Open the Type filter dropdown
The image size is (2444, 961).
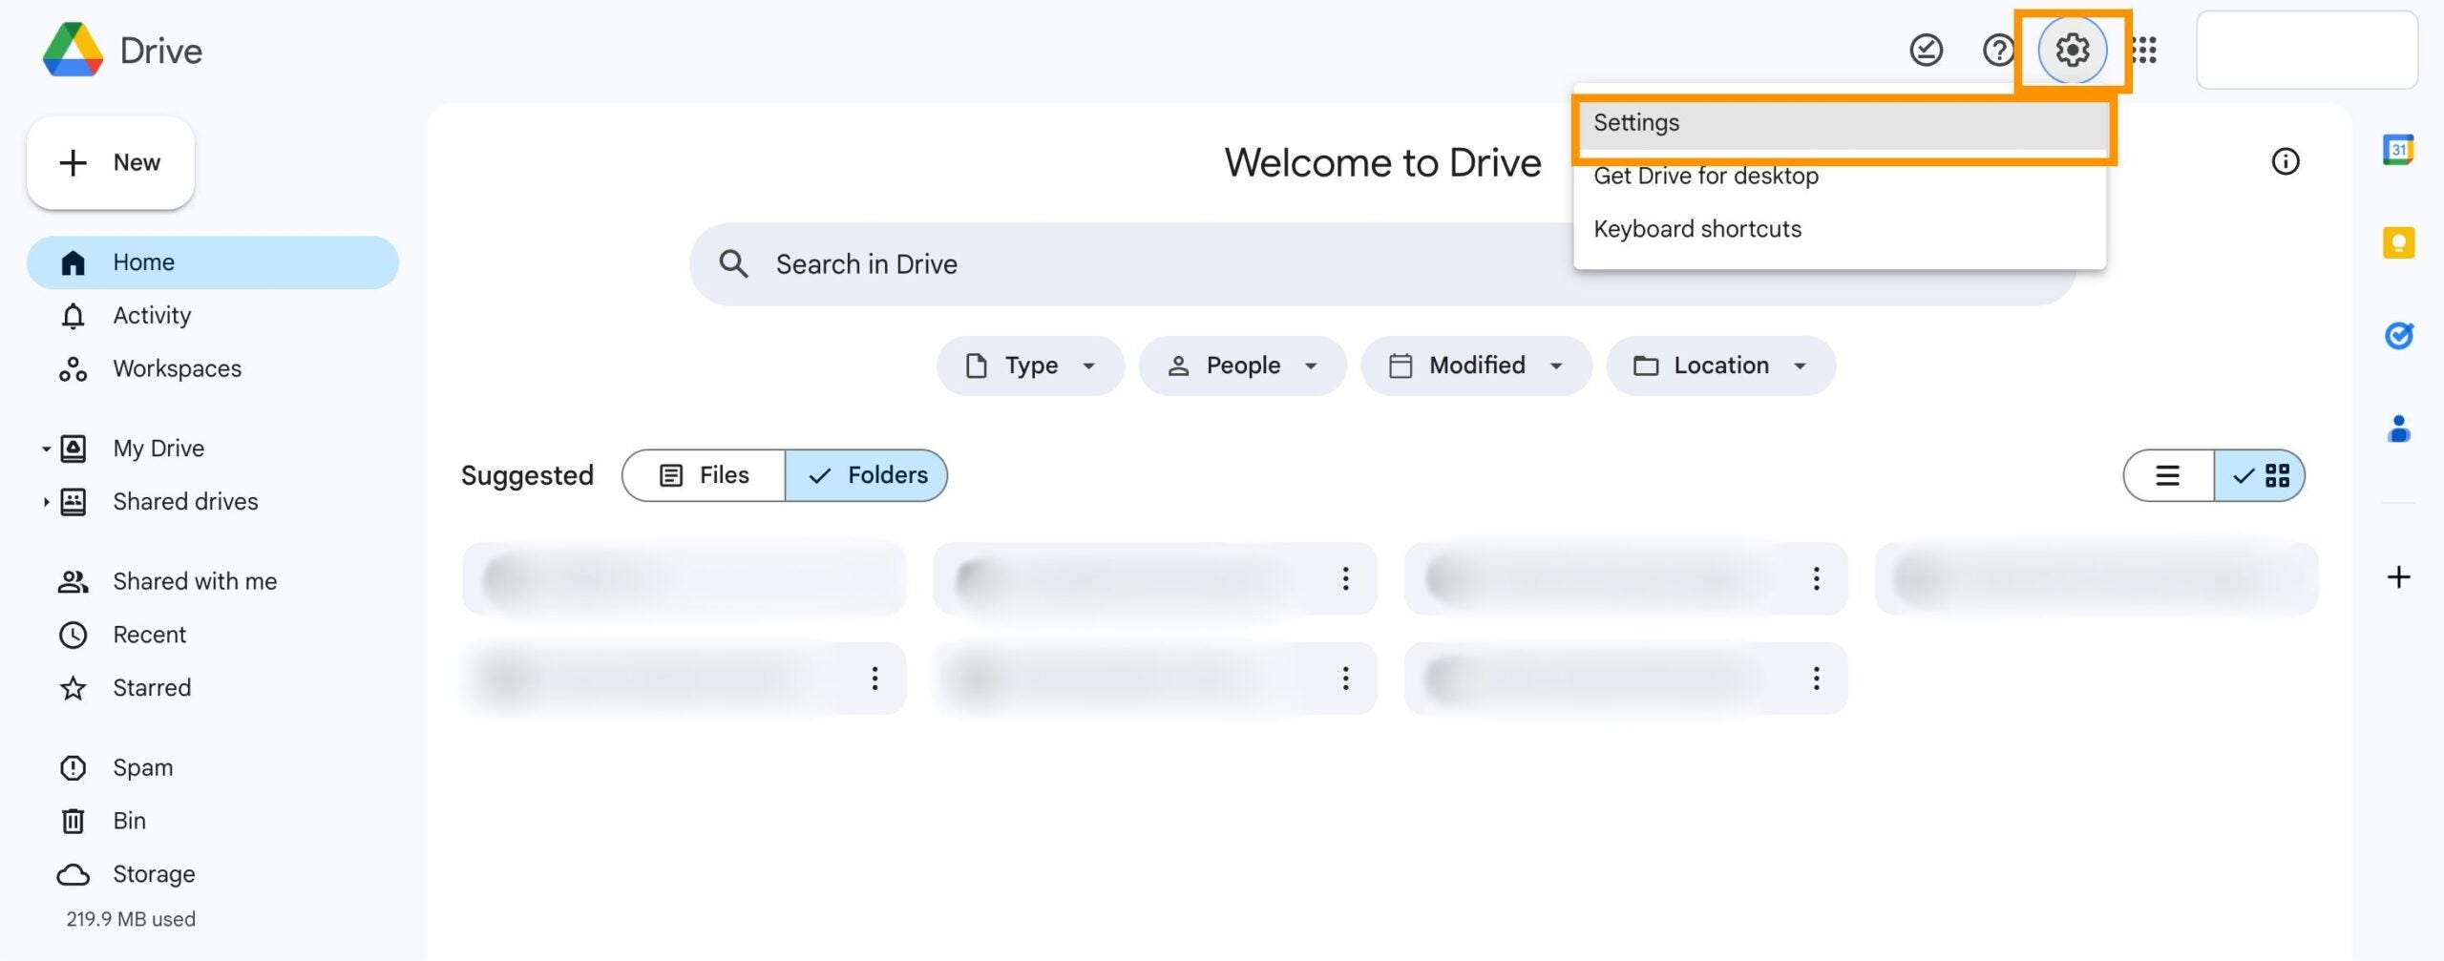coord(1031,366)
